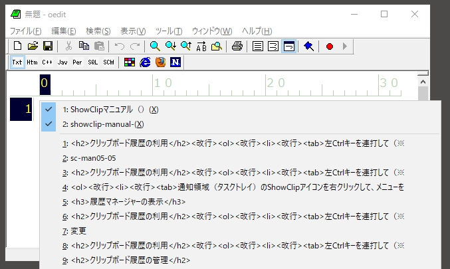
Task: Open the ファイル(F) menu
Action: [x=25, y=31]
